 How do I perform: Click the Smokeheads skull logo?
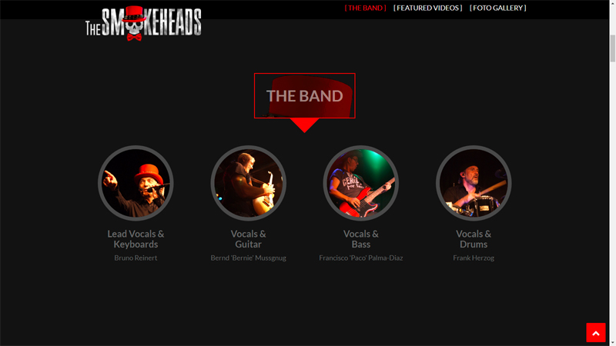pyautogui.click(x=143, y=24)
